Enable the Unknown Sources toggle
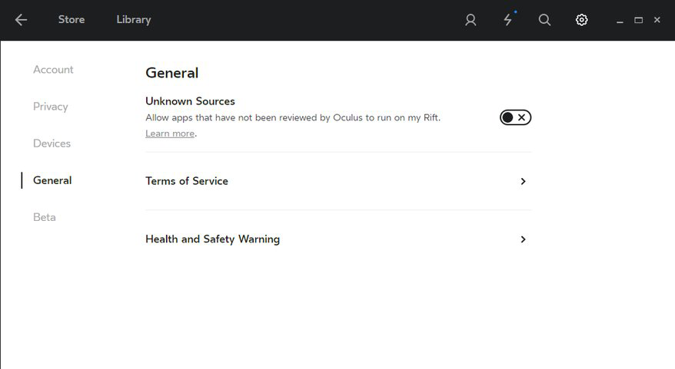 (515, 117)
